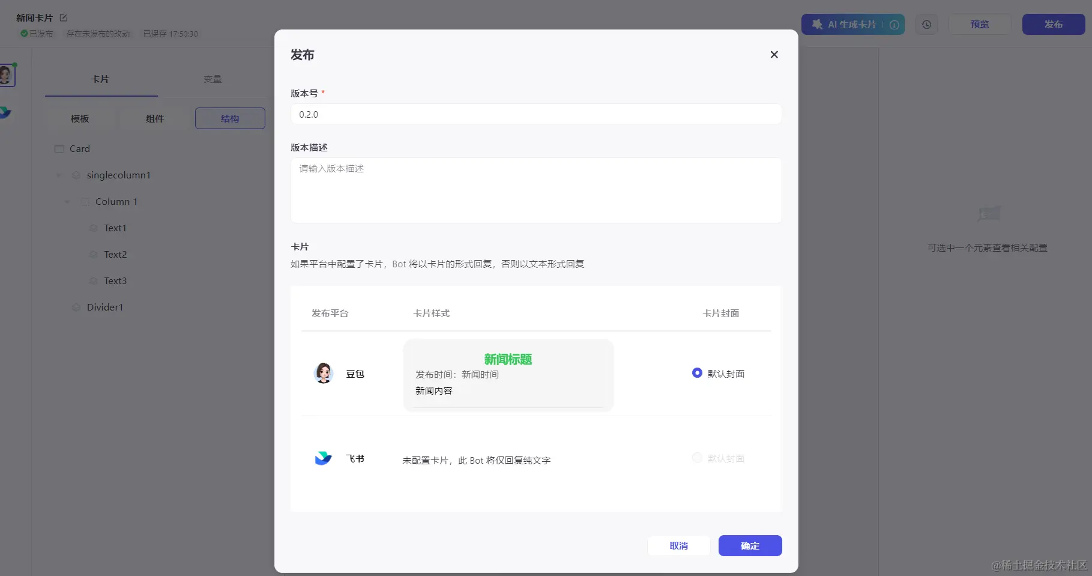Click the 卡片样式 column header

click(432, 314)
